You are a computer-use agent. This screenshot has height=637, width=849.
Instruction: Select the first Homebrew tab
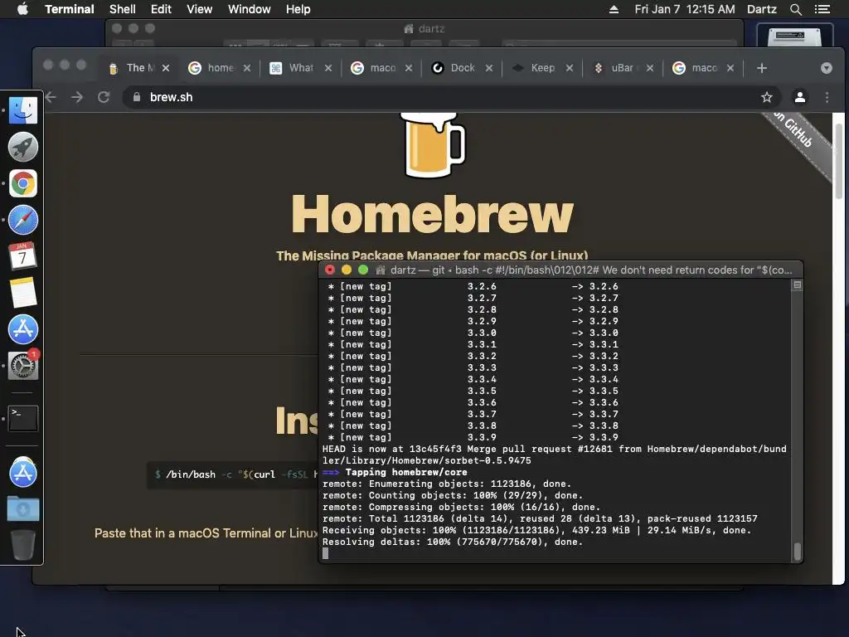point(138,68)
